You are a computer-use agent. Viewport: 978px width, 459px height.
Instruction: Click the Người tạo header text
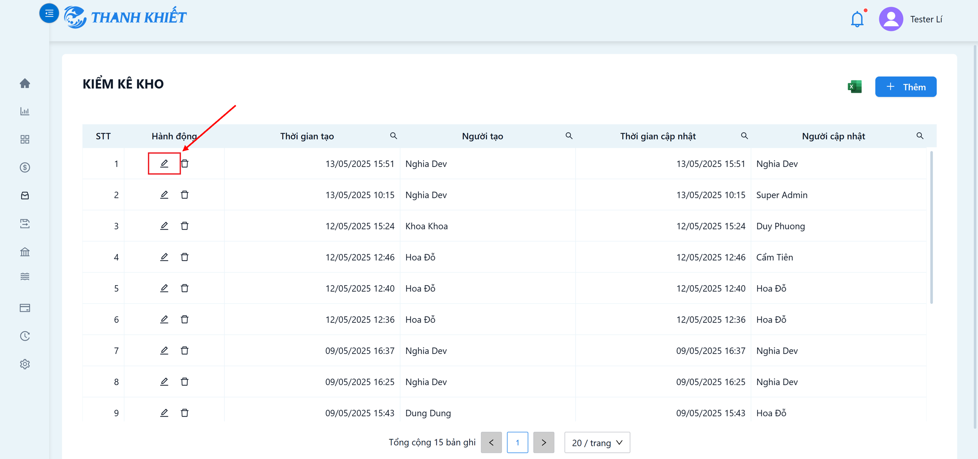point(482,136)
